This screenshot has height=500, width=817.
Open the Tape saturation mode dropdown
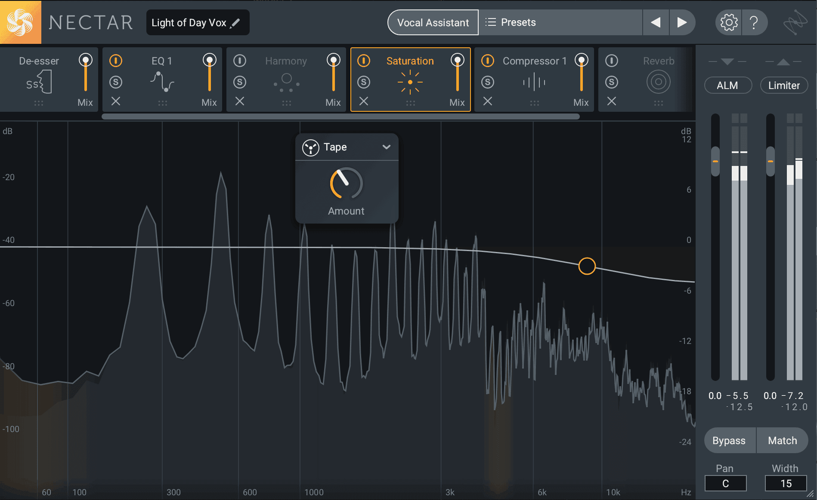click(347, 147)
